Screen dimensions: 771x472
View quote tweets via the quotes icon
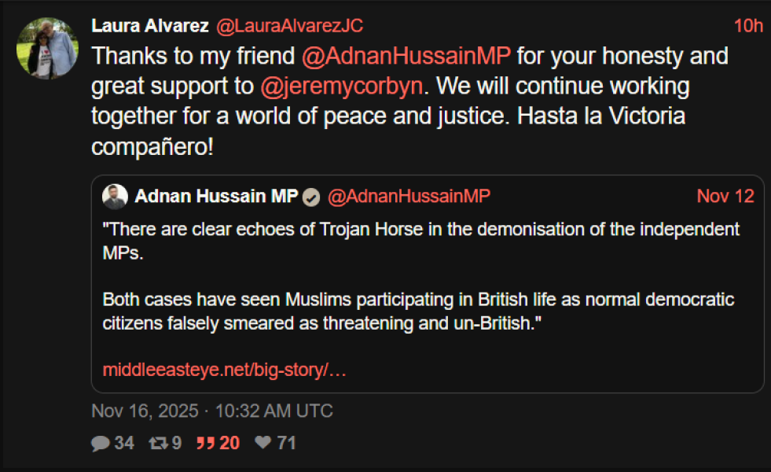click(x=205, y=443)
